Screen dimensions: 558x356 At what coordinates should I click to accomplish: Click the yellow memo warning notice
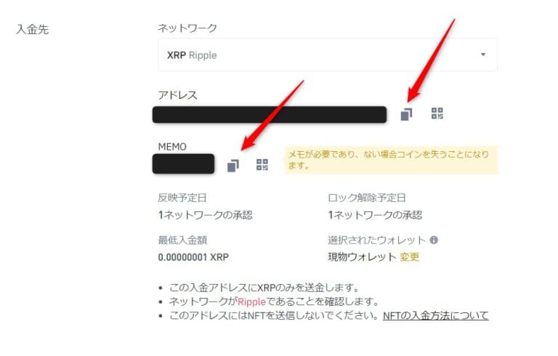391,160
